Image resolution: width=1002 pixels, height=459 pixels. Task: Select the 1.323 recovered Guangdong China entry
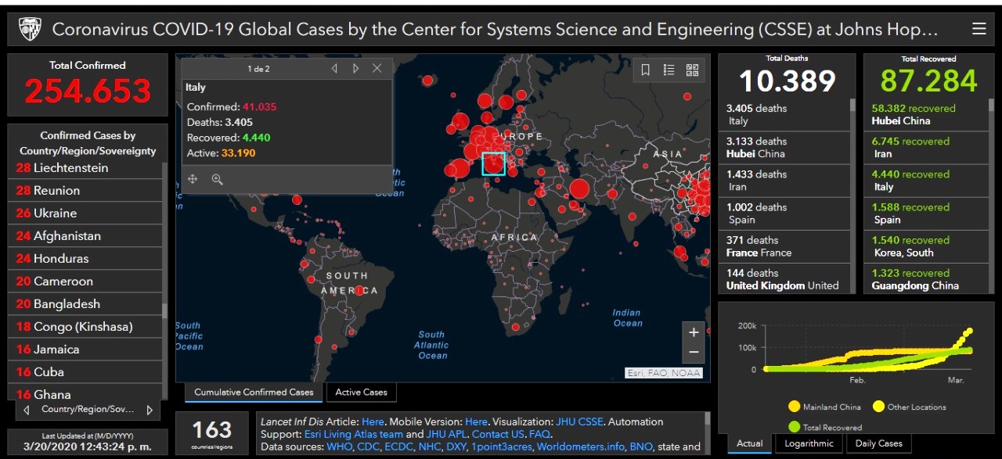coord(927,279)
